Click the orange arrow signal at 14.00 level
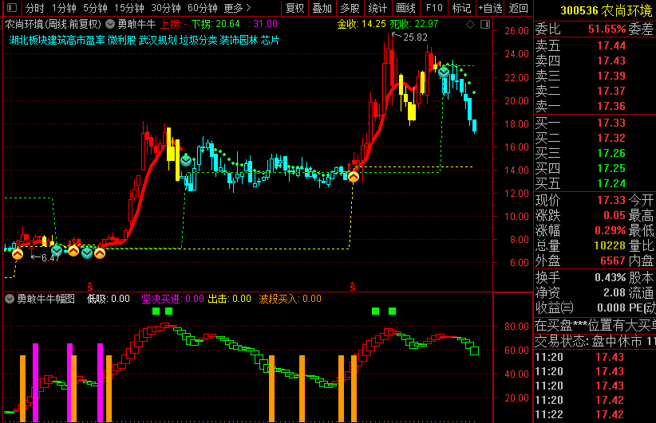The height and width of the screenshot is (423, 656). (x=353, y=177)
